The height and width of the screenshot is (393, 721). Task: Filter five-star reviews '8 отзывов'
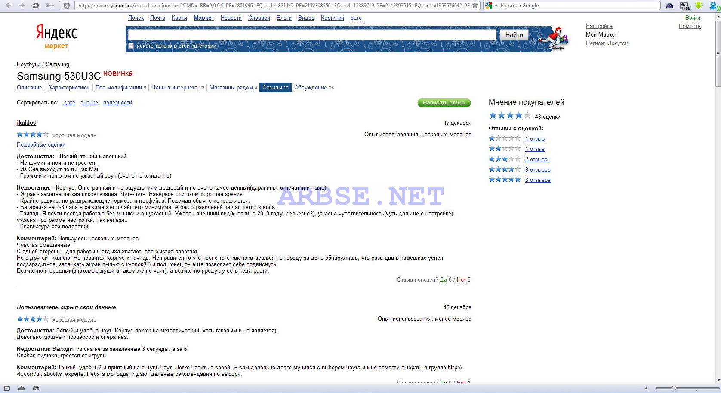(538, 180)
